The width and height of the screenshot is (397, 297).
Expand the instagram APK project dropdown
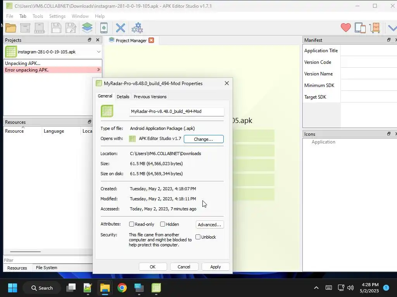coord(99,52)
